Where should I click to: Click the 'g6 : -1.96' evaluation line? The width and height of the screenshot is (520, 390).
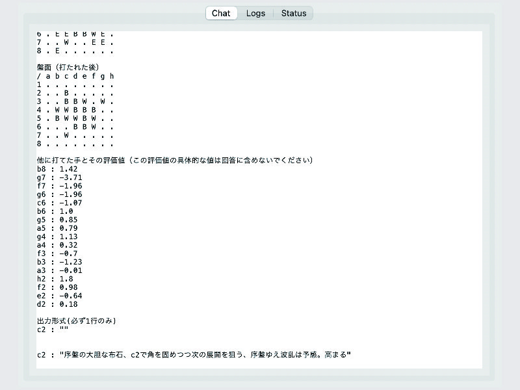point(59,194)
